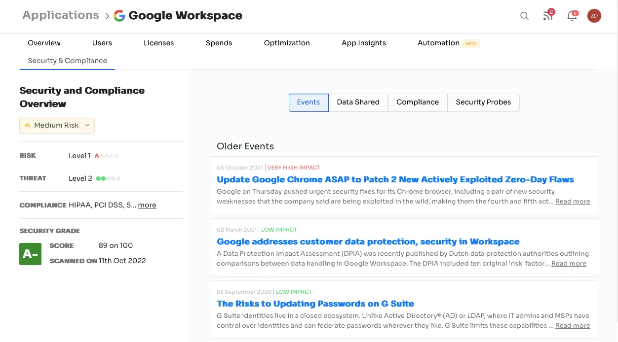Open the Medium Risk dropdown
This screenshot has width=618, height=342.
57,125
